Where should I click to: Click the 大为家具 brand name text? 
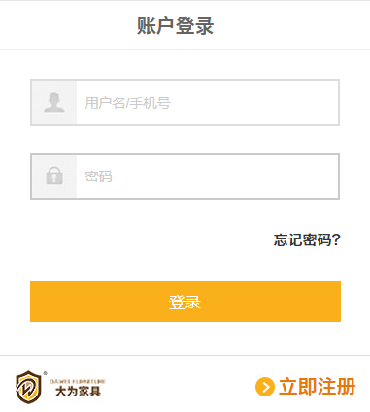(x=78, y=392)
